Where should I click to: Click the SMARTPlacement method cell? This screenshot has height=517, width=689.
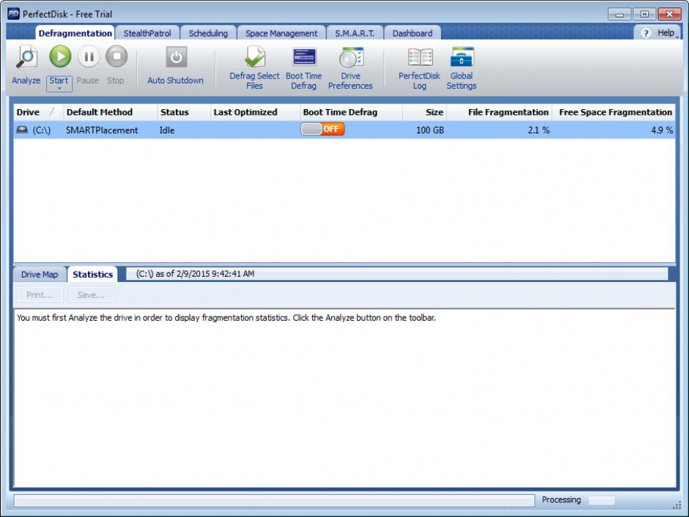click(101, 130)
